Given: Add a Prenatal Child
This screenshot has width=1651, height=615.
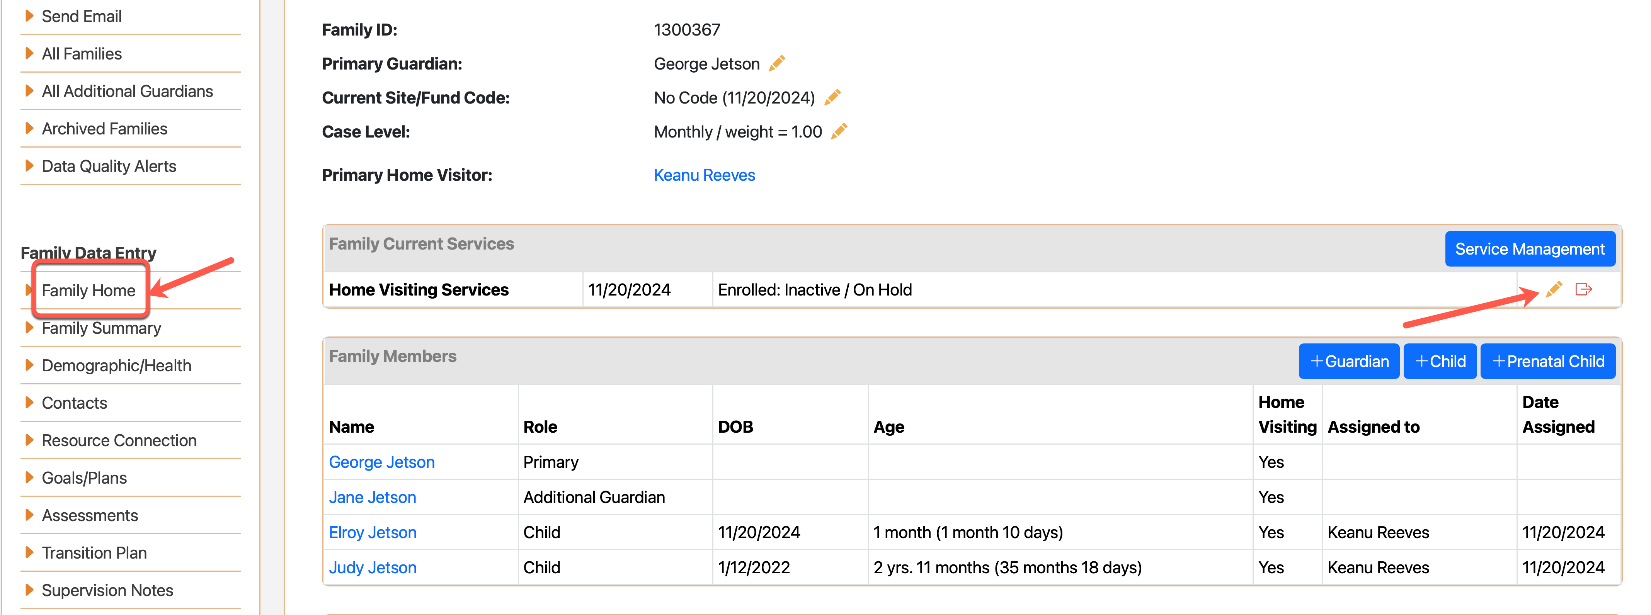Looking at the screenshot, I should tap(1548, 361).
